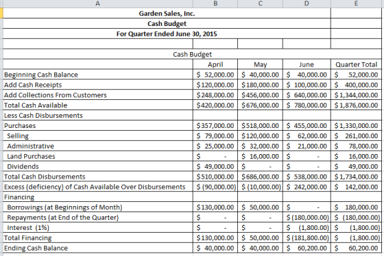Select quarter collections $1,344,000.00 cell
This screenshot has height=256, width=384.
coord(356,95)
